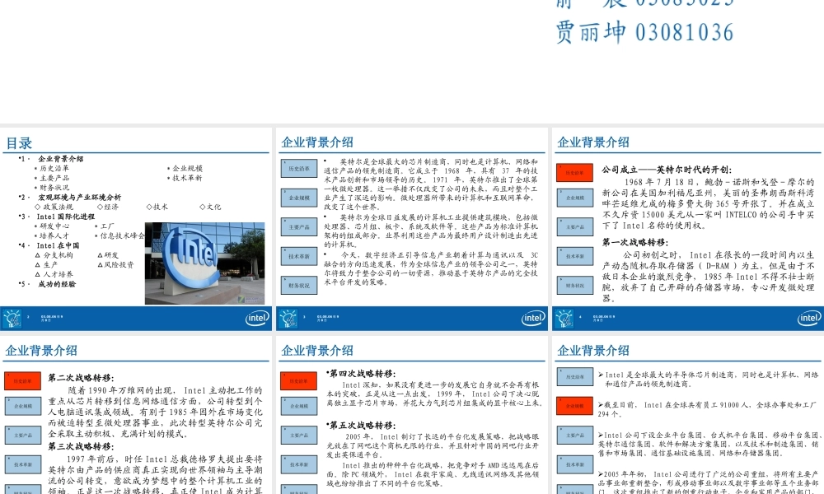Click Intel 国际化进程 in the 目录 list
Screen dimensions: 824x494
pyautogui.click(x=66, y=217)
